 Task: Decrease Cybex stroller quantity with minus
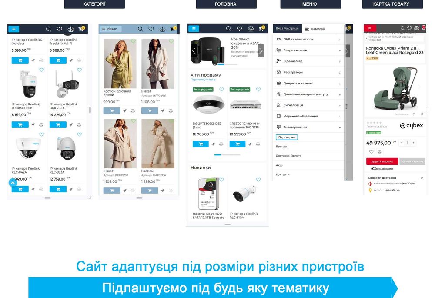(x=402, y=143)
